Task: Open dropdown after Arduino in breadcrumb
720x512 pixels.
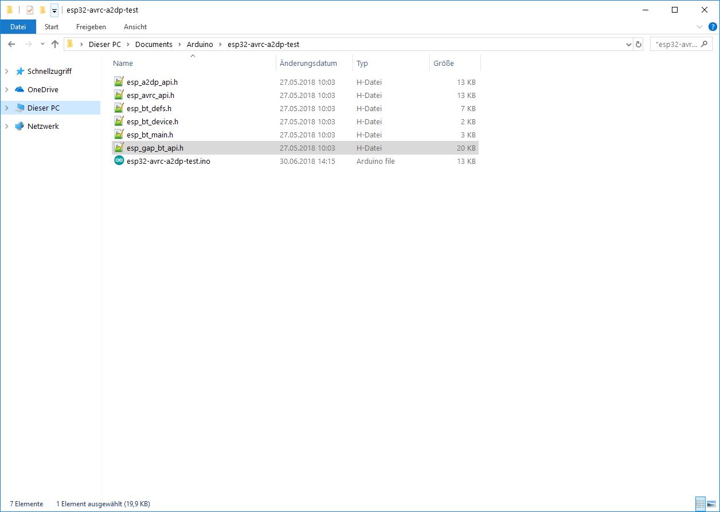Action: pyautogui.click(x=220, y=44)
